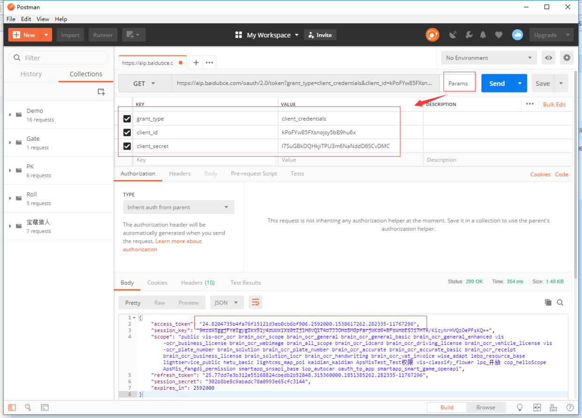Click the New button

click(24, 35)
